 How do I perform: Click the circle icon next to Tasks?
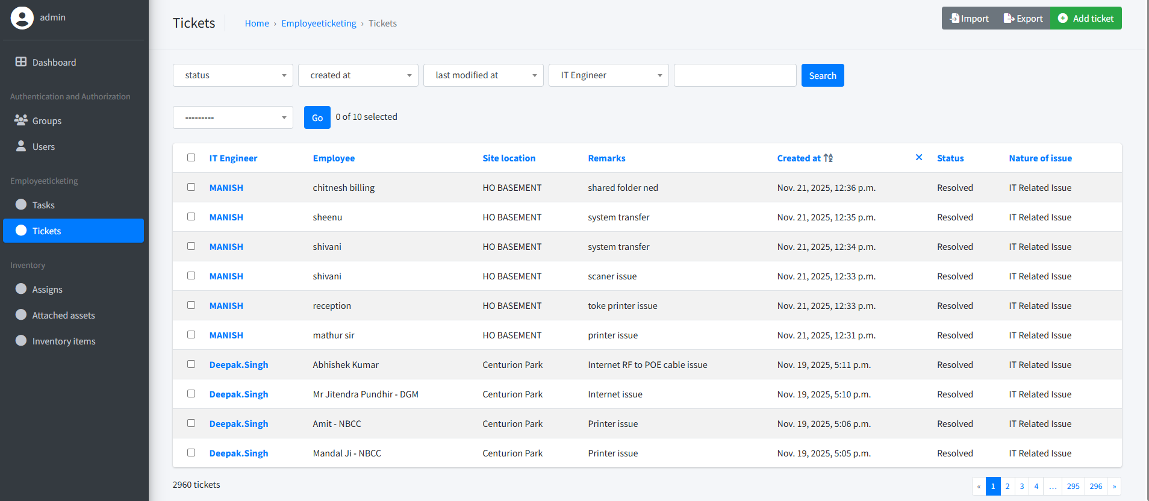point(21,205)
